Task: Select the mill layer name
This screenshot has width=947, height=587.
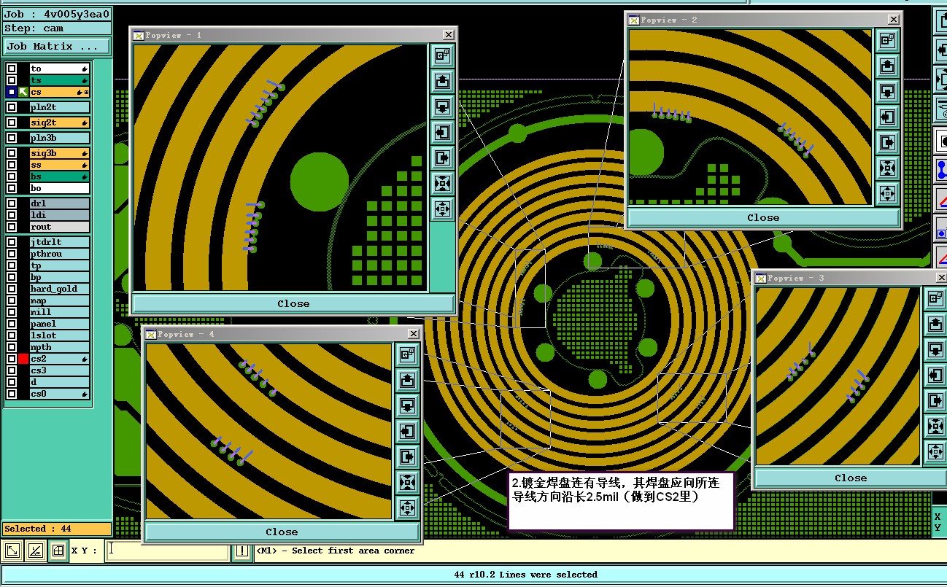Action: 60,312
